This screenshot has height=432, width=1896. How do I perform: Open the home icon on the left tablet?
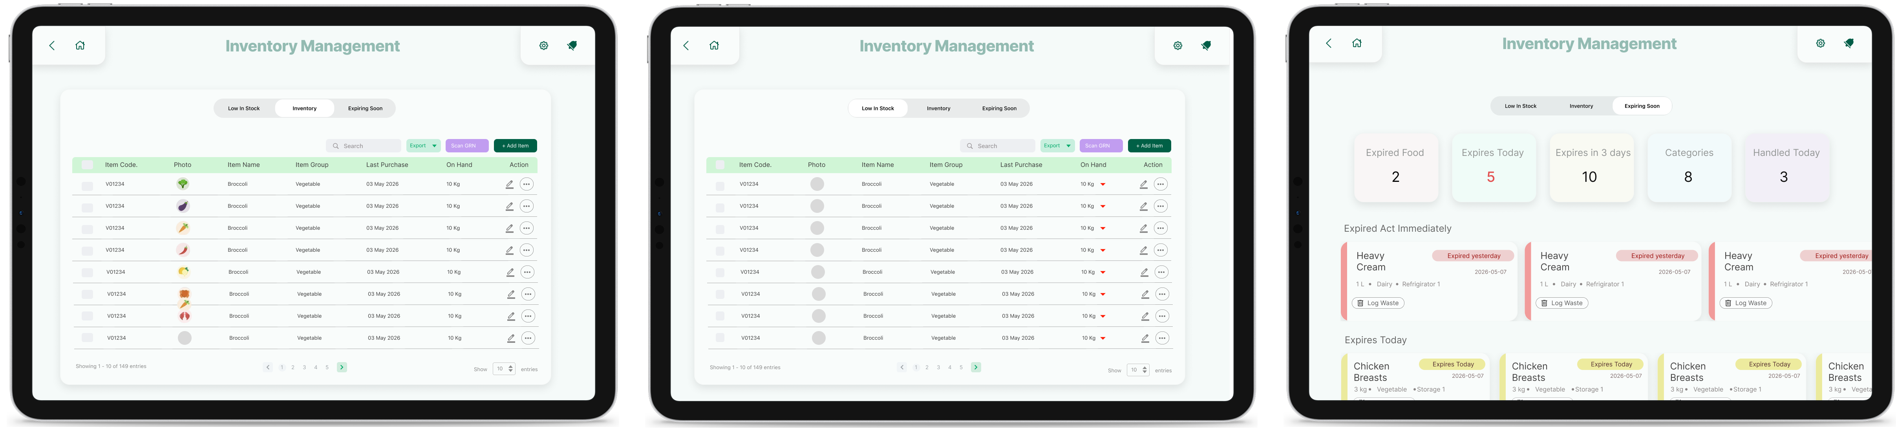[80, 46]
